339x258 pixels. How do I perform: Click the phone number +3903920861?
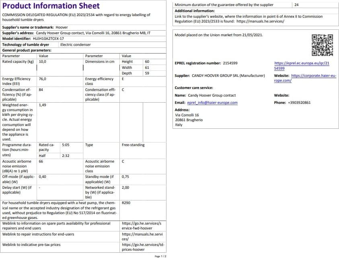pyautogui.click(x=299, y=103)
